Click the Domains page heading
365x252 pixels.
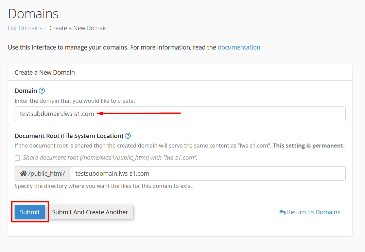(33, 14)
